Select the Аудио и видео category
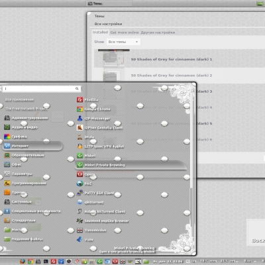 (21, 127)
